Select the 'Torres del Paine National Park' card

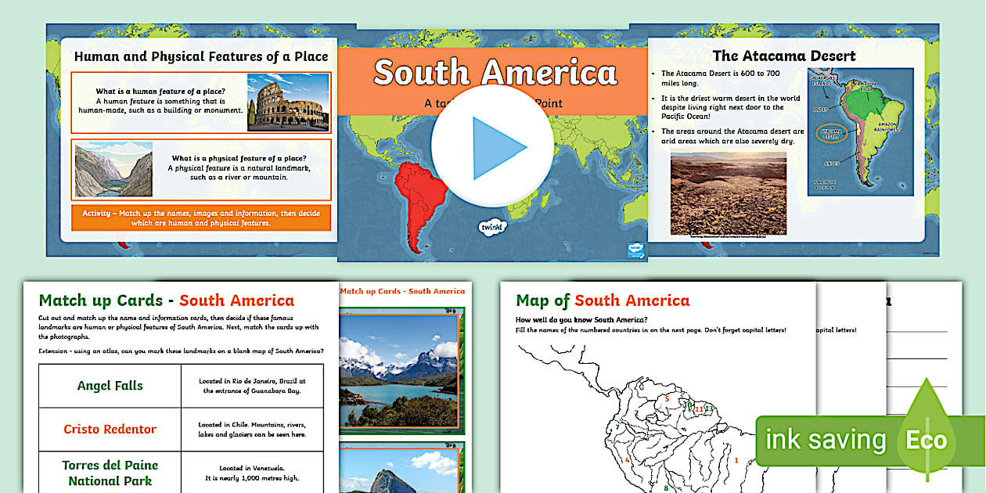coord(109,473)
